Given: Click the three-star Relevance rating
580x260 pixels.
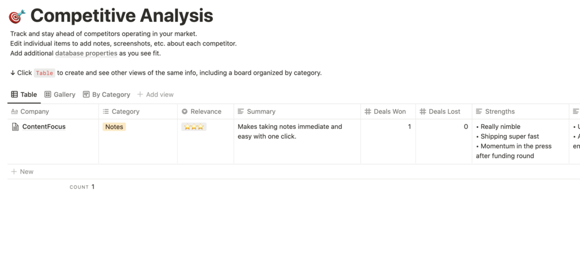Looking at the screenshot, I should coord(193,127).
